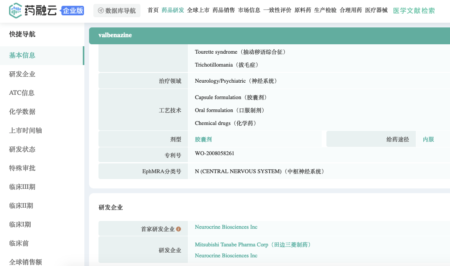
Task: Click the 研发企业 section heading
Action: (x=111, y=208)
